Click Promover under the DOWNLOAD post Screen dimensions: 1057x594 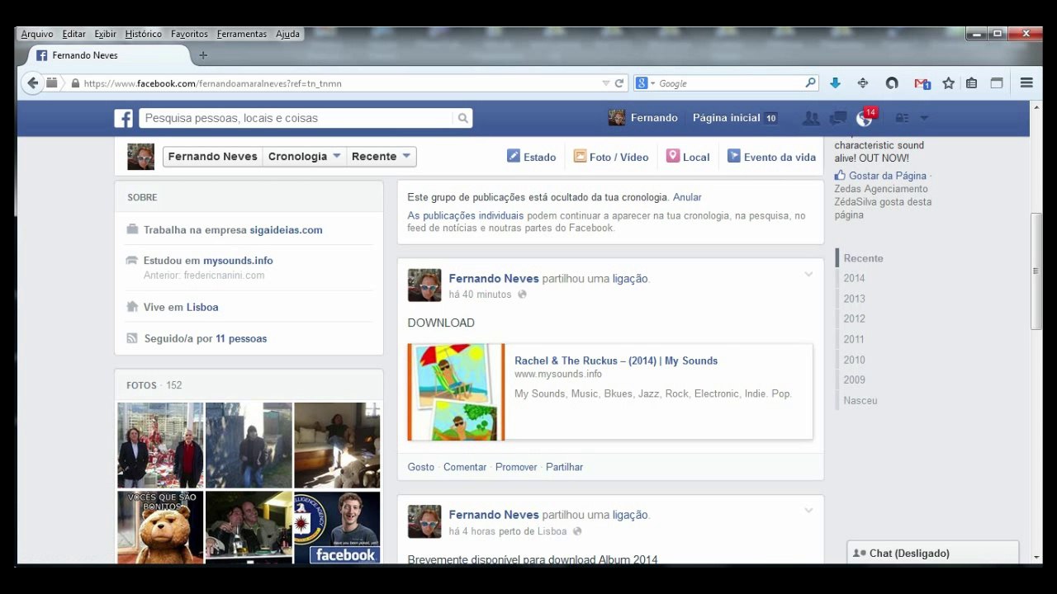tap(516, 467)
